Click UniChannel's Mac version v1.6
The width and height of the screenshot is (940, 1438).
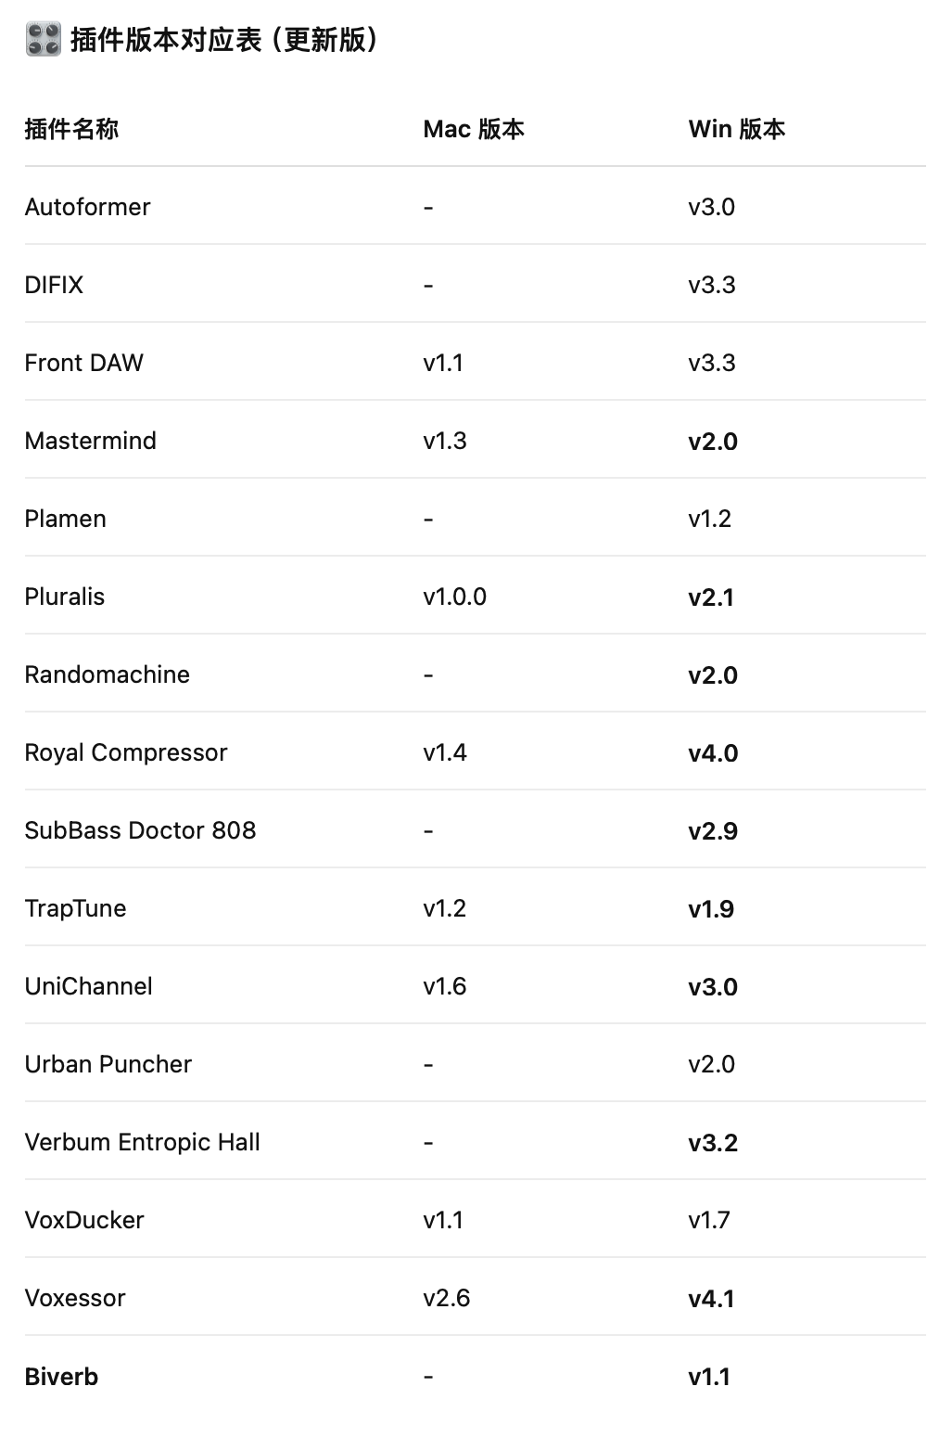click(444, 986)
